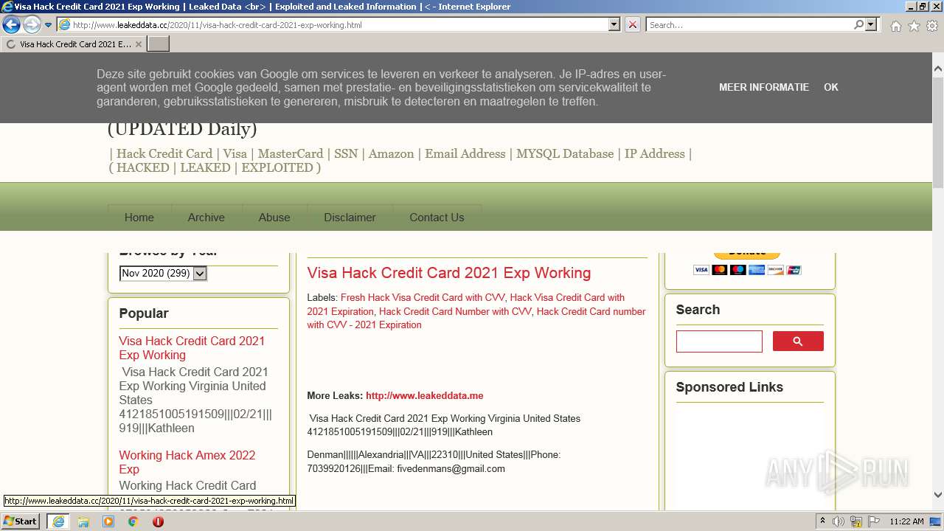
Task: Open the search provider dropdown arrow
Action: click(872, 24)
